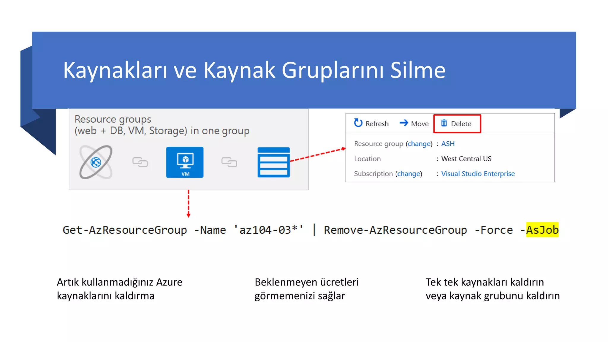
Task: Open the change link beside Subscription
Action: click(x=409, y=174)
